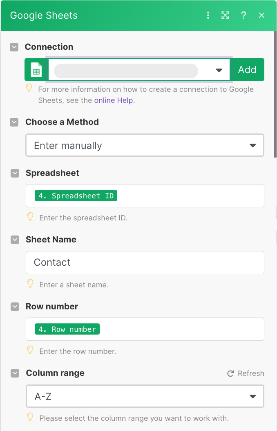The height and width of the screenshot is (431, 277).
Task: Click the lightbulb hint icon under Sheet Name
Action: [30, 283]
